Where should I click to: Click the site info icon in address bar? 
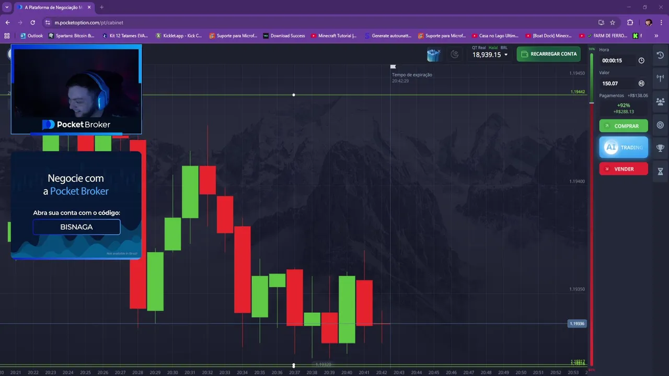[x=48, y=22]
